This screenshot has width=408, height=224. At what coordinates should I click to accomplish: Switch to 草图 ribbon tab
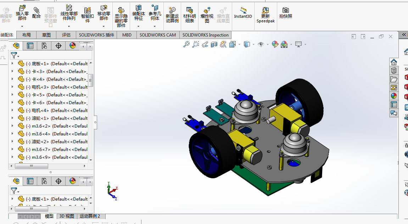pyautogui.click(x=46, y=35)
